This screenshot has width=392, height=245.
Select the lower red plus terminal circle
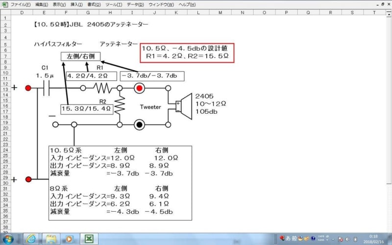pyautogui.click(x=28, y=179)
